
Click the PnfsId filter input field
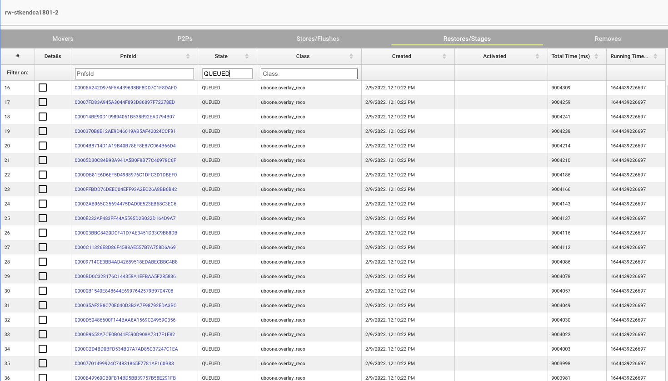pos(134,73)
